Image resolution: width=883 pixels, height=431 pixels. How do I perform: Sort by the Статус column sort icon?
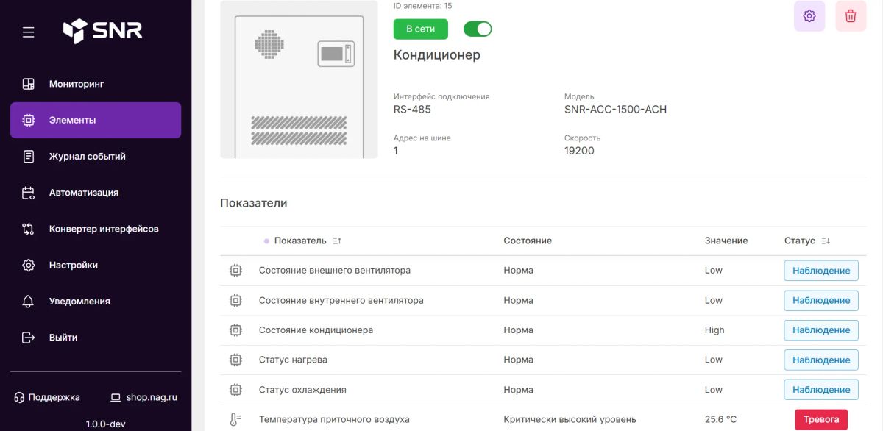coord(826,241)
